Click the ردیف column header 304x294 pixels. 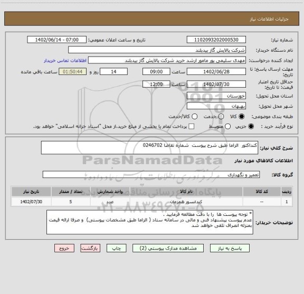point(287,192)
